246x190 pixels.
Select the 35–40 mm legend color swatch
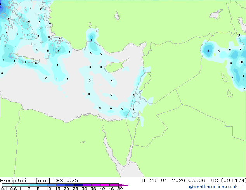click(96, 185)
